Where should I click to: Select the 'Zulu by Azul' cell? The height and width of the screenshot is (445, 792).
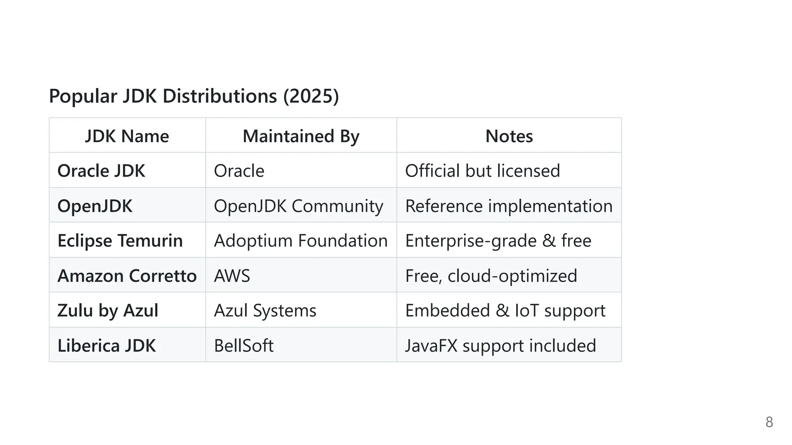127,310
